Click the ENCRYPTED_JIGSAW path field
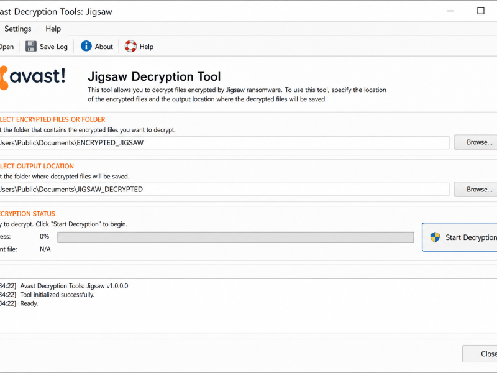The height and width of the screenshot is (373, 497). [x=224, y=143]
